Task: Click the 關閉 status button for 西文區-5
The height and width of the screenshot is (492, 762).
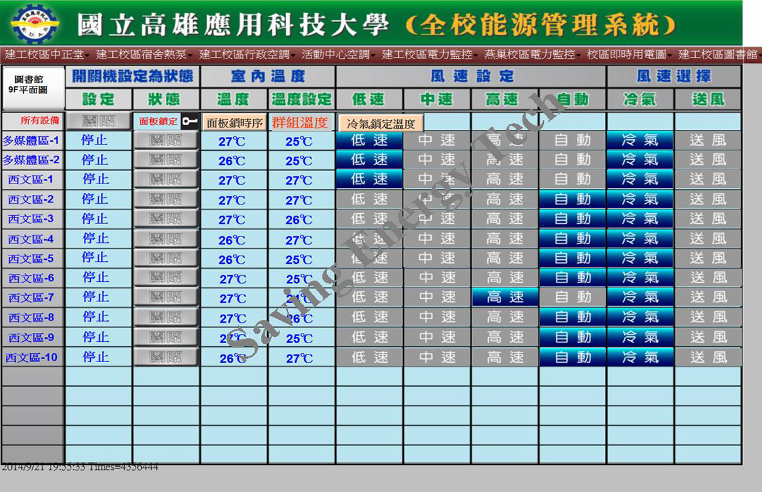Action: [166, 259]
